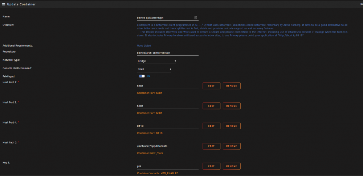Image resolution: width=363 pixels, height=176 pixels.
Task: Remove the Host Port 2 mapping
Action: click(x=232, y=106)
